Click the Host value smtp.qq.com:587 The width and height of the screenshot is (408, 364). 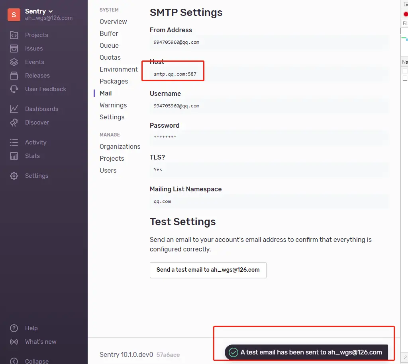(x=175, y=74)
